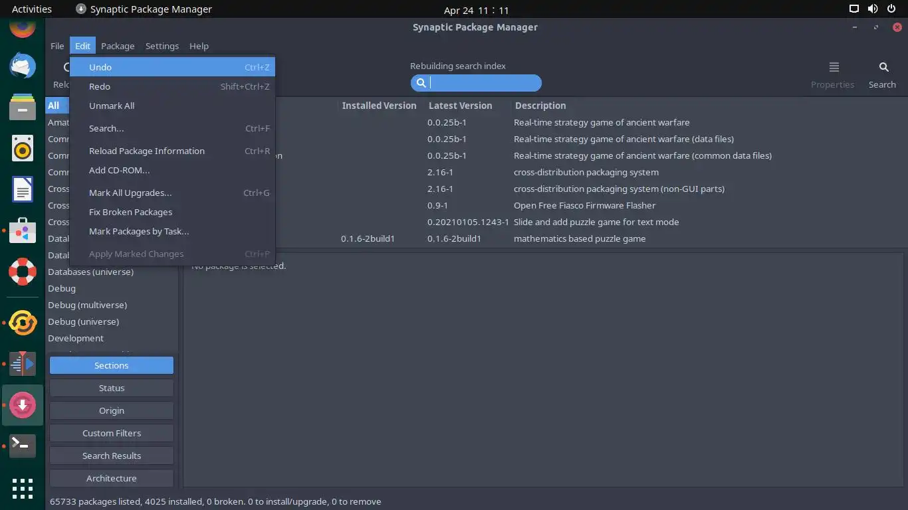
Task: Open Ubuntu Software dock icon
Action: pyautogui.click(x=23, y=231)
